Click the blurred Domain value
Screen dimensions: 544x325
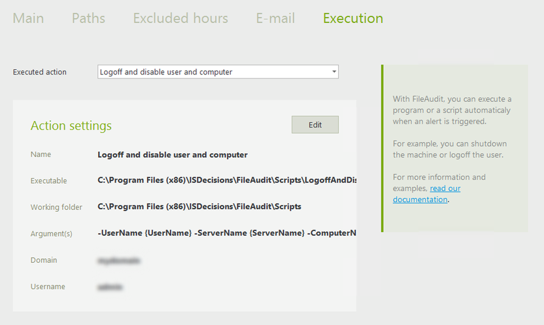click(119, 260)
